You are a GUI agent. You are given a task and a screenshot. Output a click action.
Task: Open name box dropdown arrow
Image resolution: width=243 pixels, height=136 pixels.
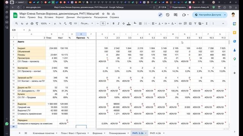(x=24, y=30)
